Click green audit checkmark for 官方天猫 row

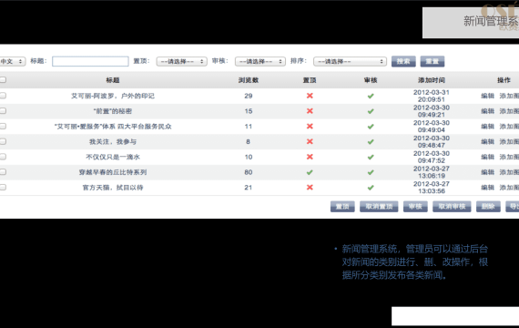click(371, 188)
